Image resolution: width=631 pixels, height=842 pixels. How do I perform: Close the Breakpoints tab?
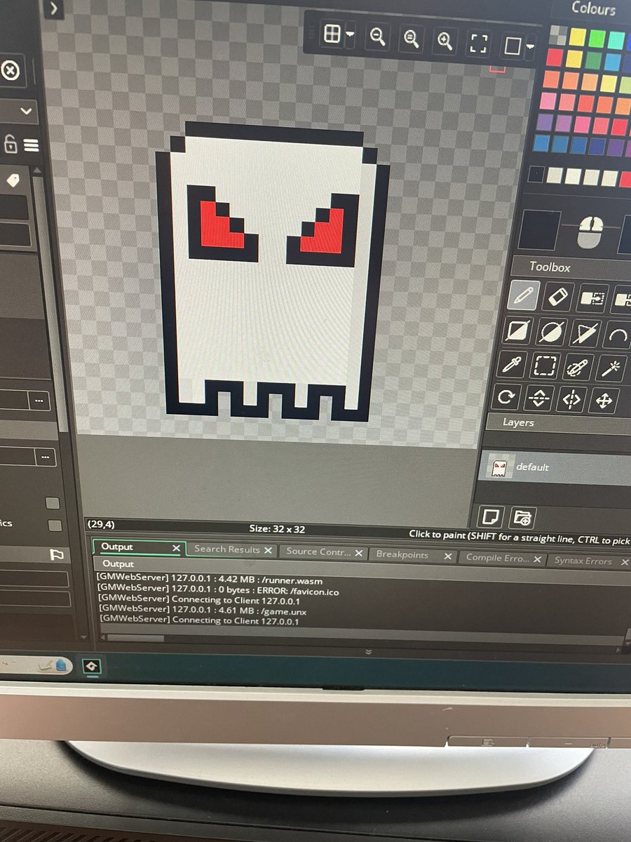448,556
